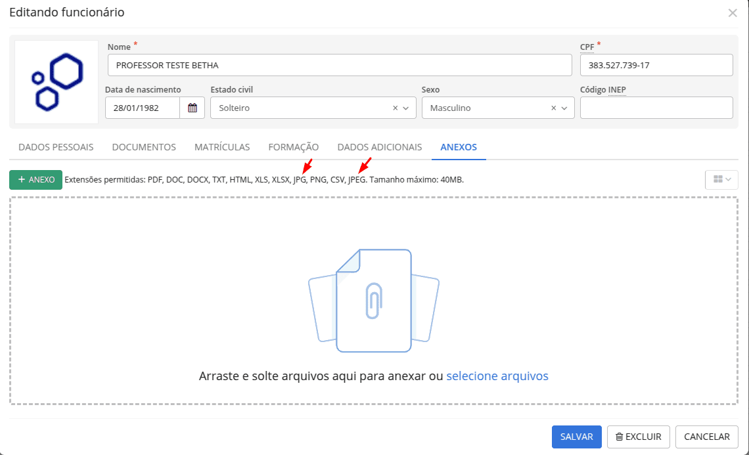Click the Masculino value in Sexo
Screen dimensions: 749x455
point(450,108)
